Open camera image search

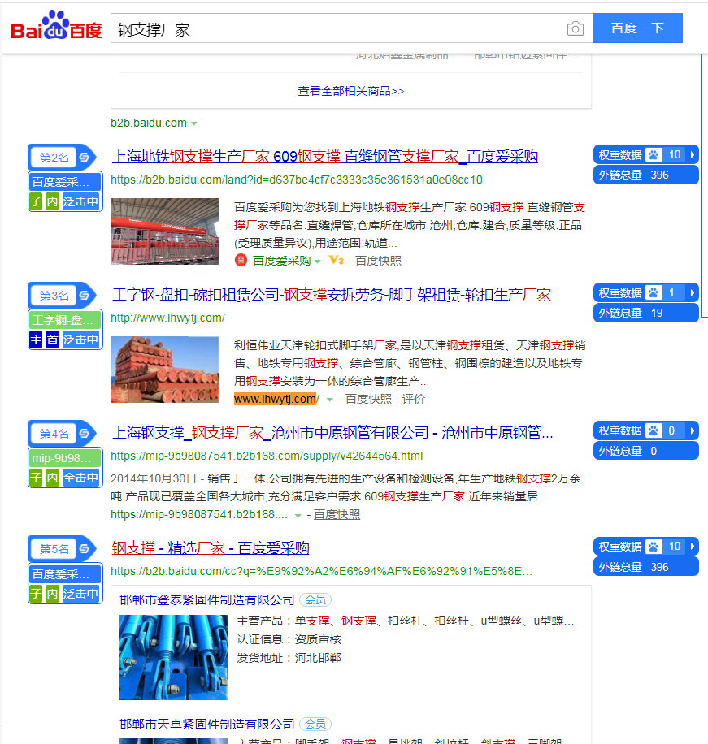575,29
